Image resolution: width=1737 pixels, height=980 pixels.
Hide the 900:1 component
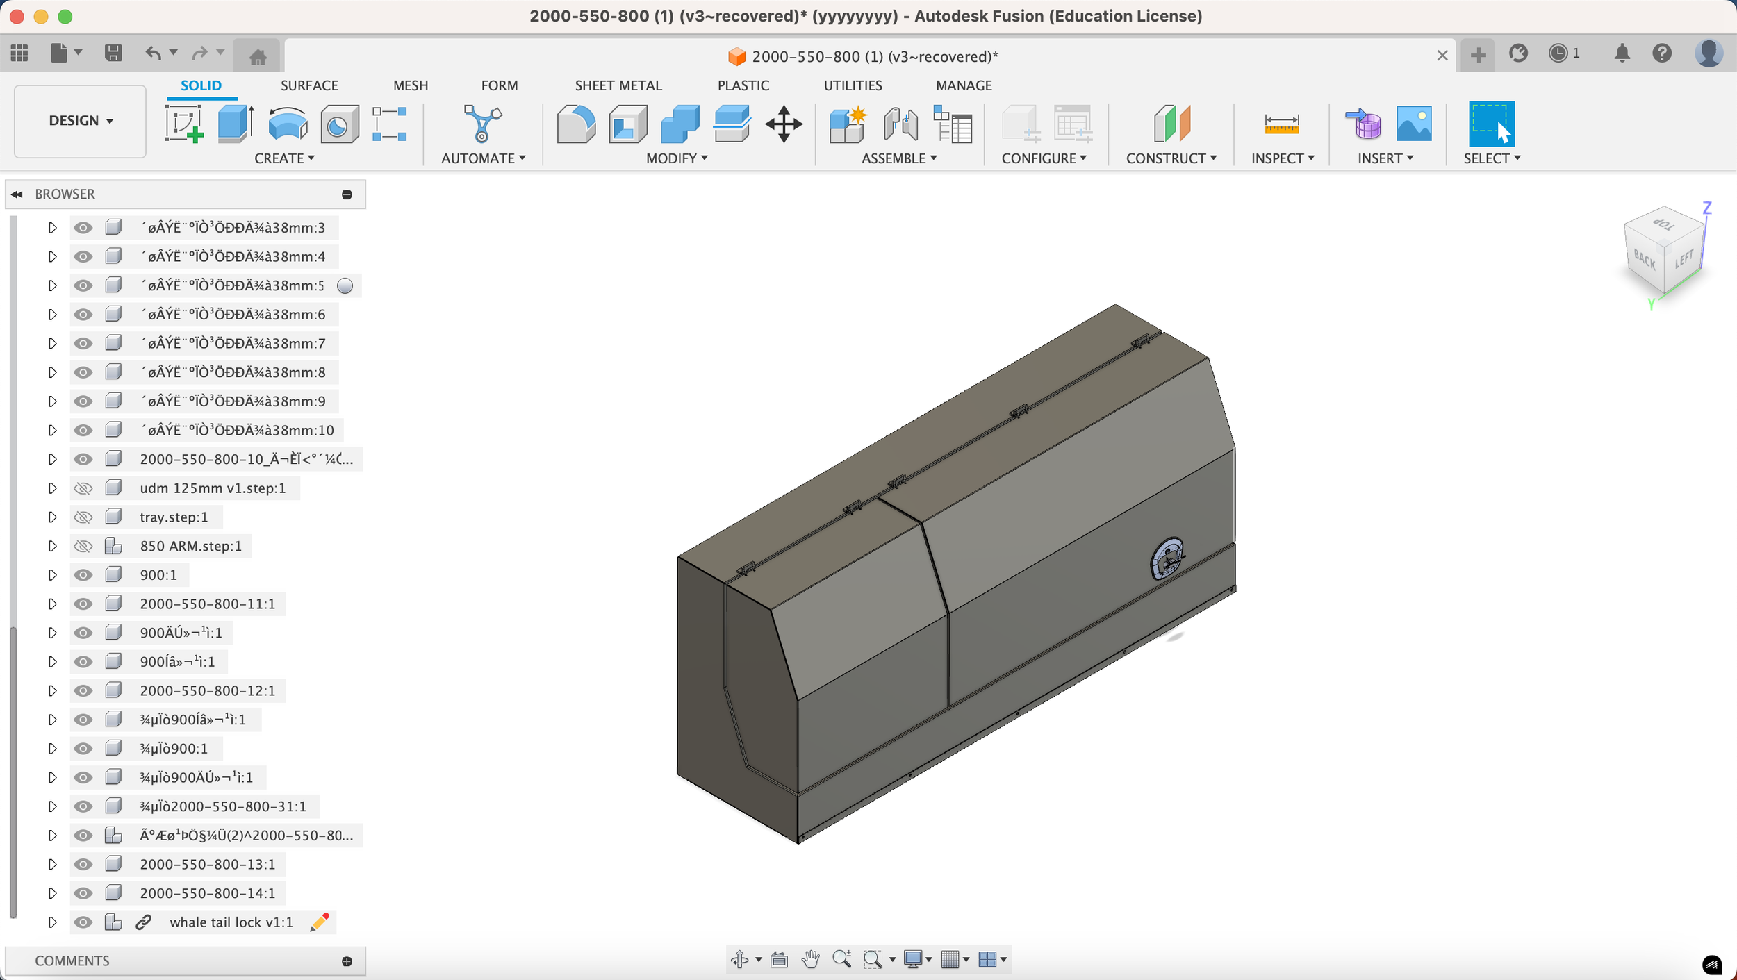click(83, 575)
